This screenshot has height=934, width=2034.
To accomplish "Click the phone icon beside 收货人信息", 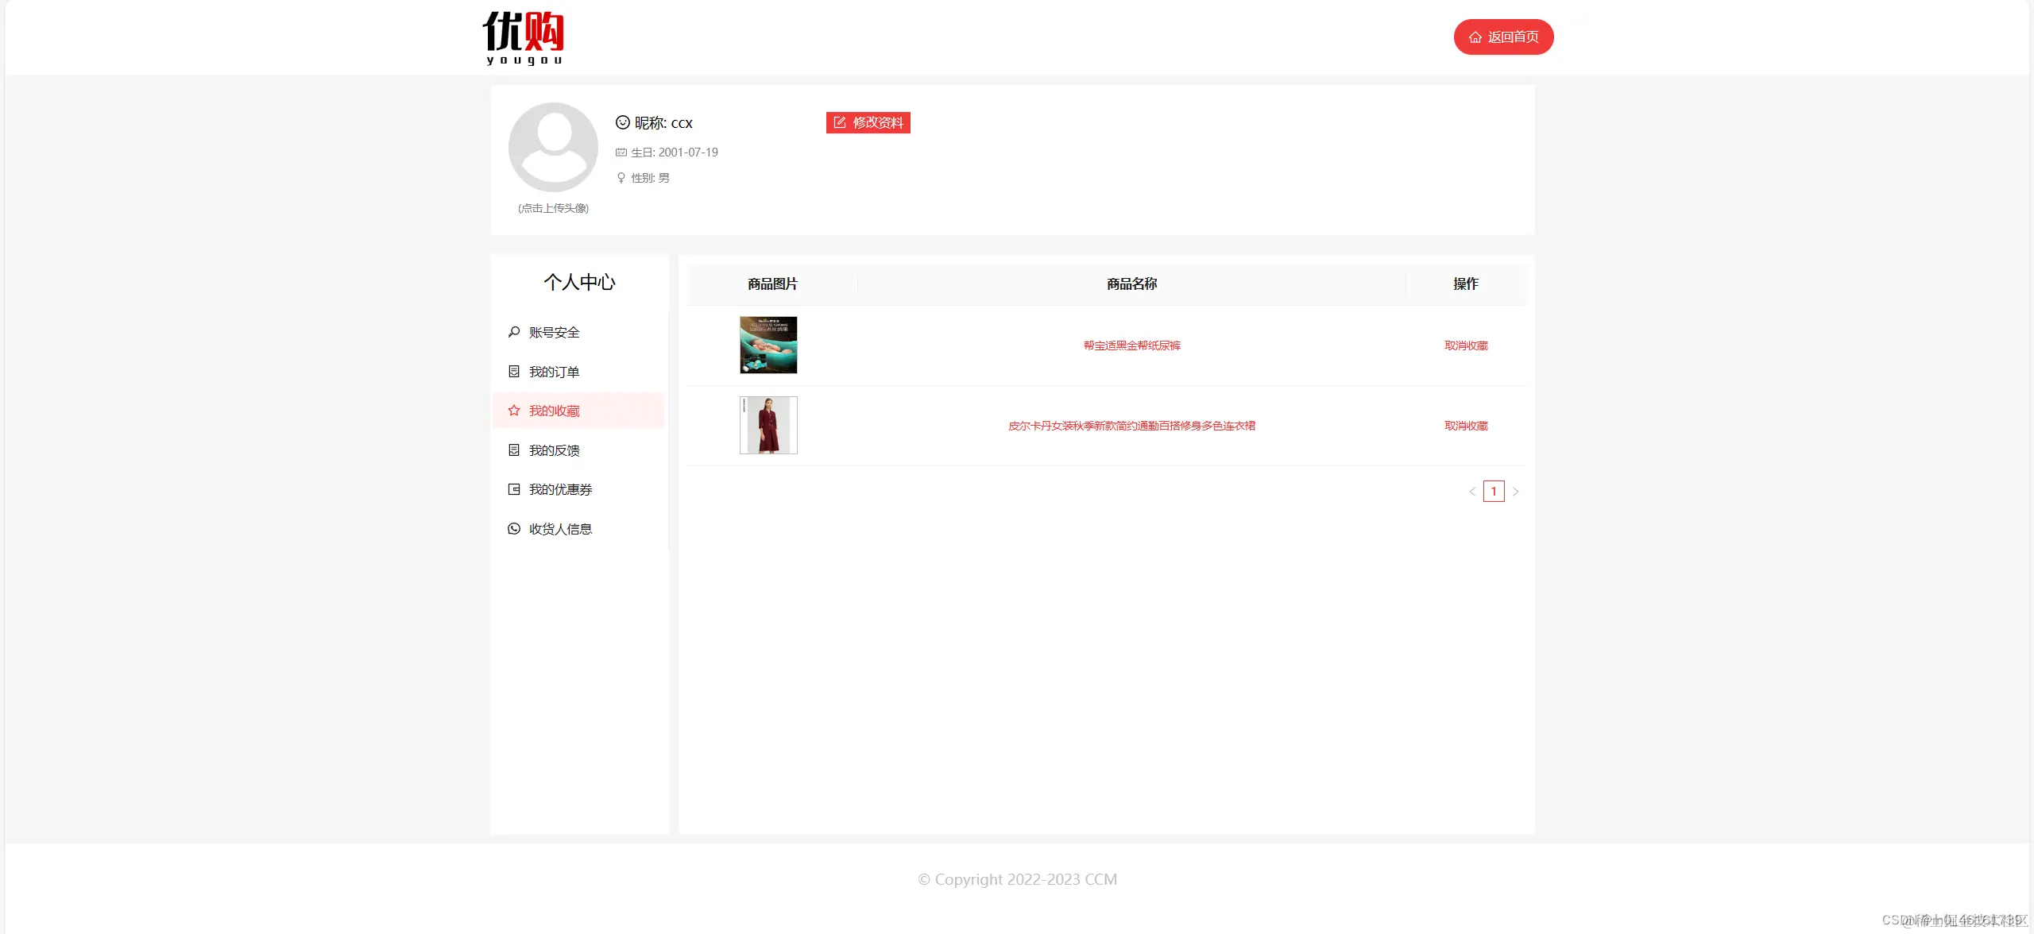I will point(514,529).
